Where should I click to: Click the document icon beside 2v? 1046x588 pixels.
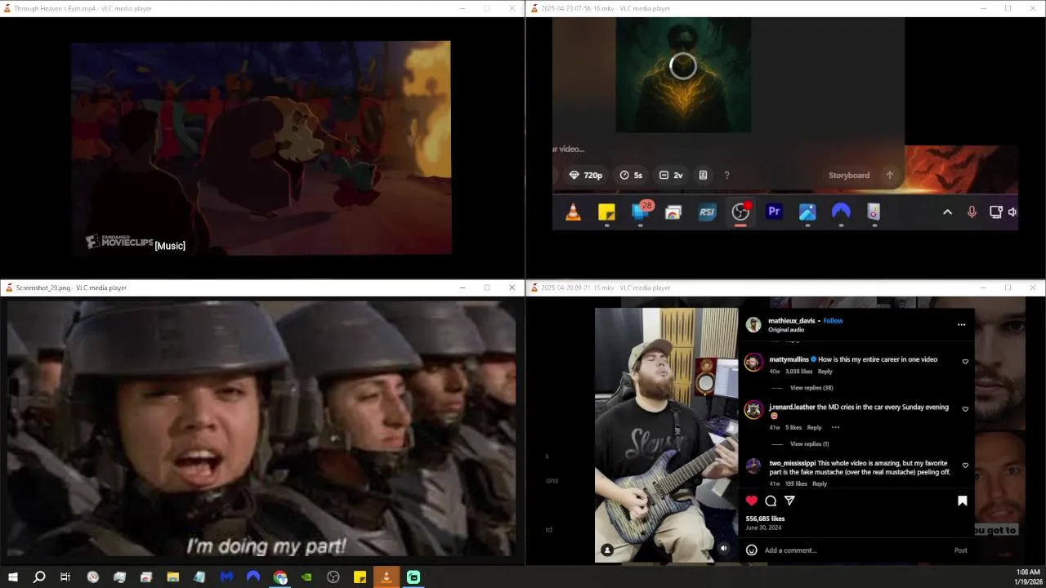tap(703, 175)
